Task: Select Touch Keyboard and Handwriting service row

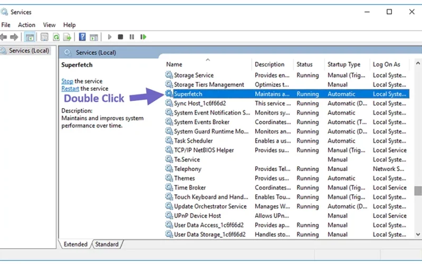Action: [x=287, y=197]
